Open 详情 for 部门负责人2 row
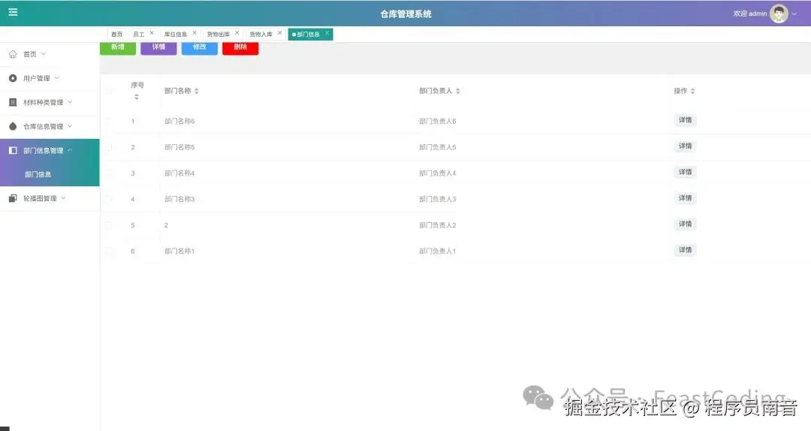The image size is (811, 431). tap(686, 224)
